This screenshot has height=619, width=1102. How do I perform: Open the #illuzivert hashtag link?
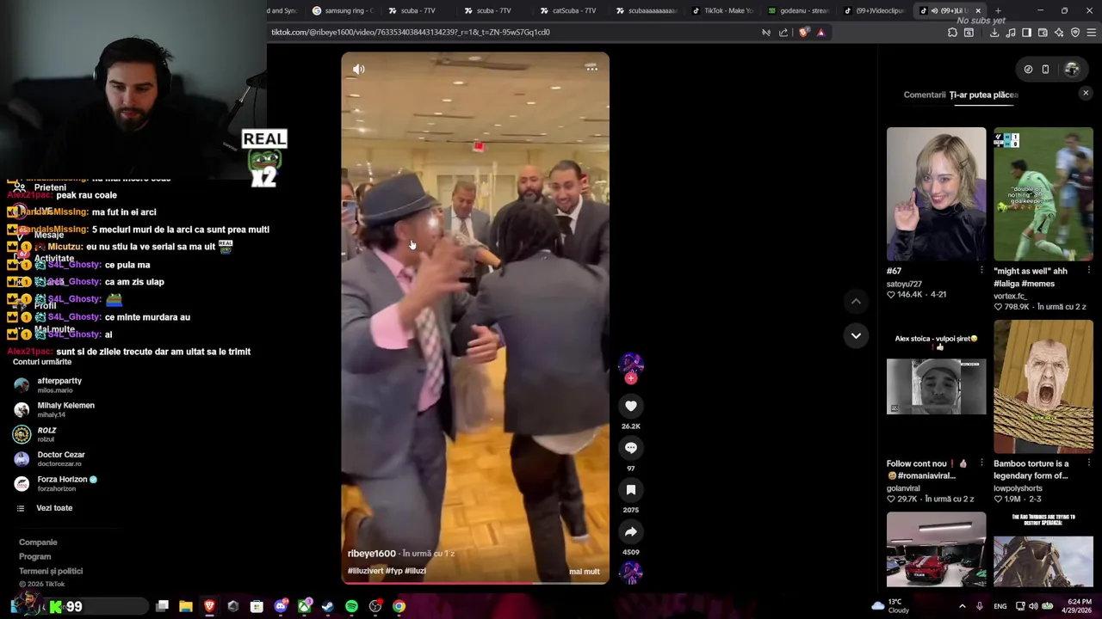pyautogui.click(x=365, y=571)
